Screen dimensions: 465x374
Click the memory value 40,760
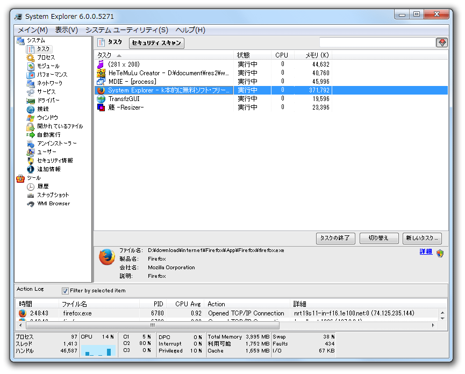(320, 73)
